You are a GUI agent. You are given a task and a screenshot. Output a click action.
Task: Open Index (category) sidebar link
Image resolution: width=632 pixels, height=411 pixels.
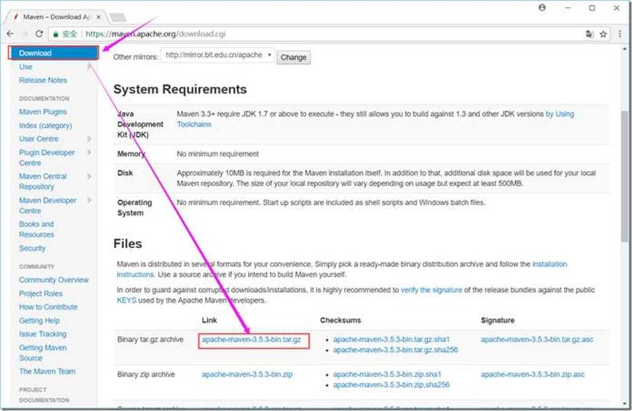[45, 126]
